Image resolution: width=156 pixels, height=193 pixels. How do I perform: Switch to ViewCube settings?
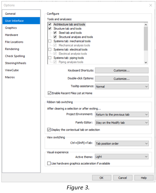click(21, 70)
